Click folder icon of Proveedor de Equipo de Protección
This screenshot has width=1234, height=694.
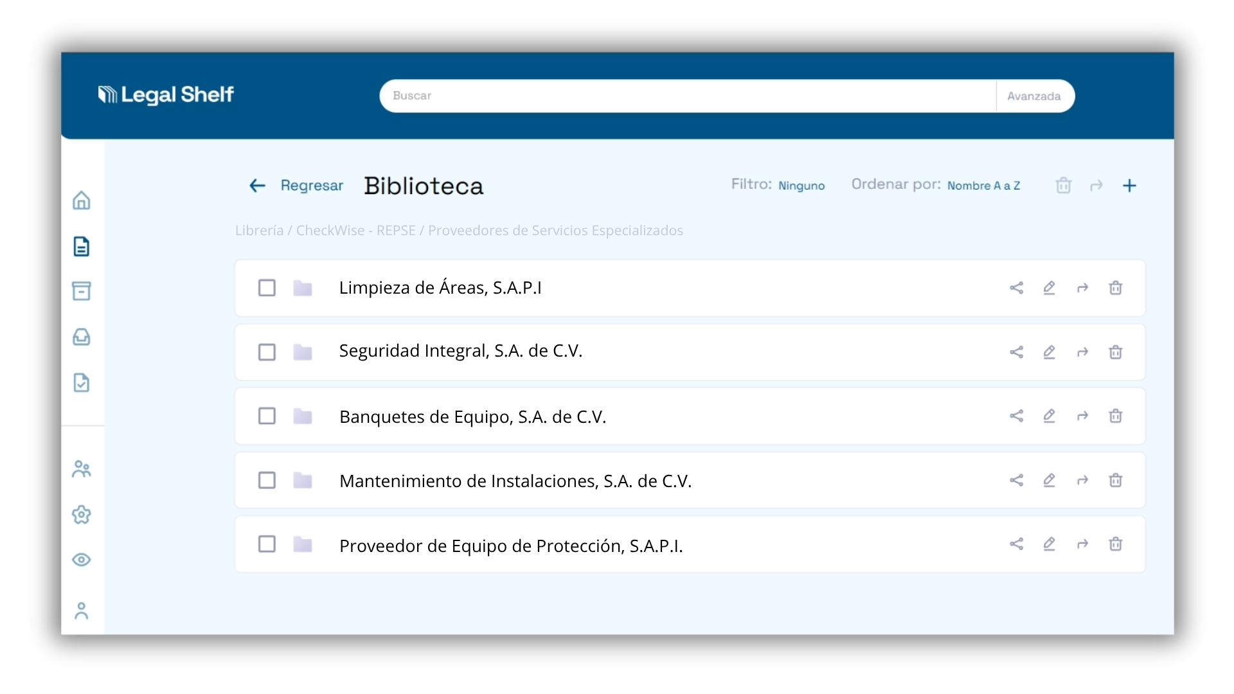pyautogui.click(x=303, y=544)
